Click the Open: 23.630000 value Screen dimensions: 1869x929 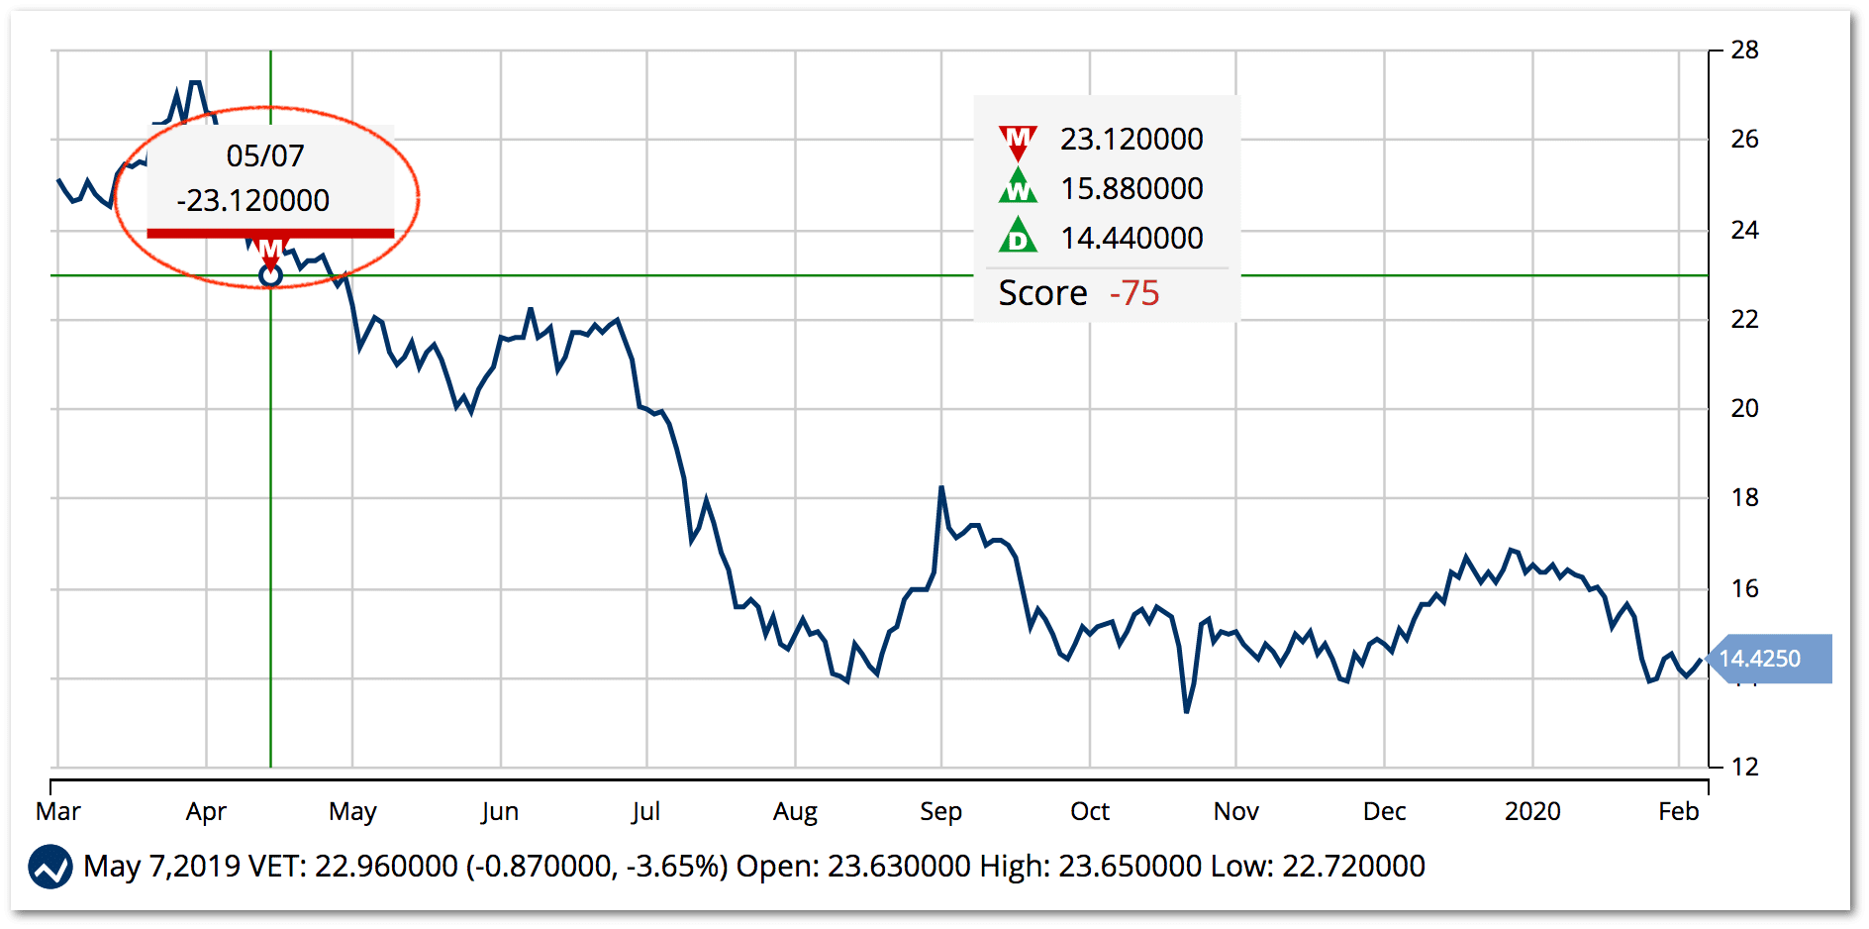click(x=853, y=867)
